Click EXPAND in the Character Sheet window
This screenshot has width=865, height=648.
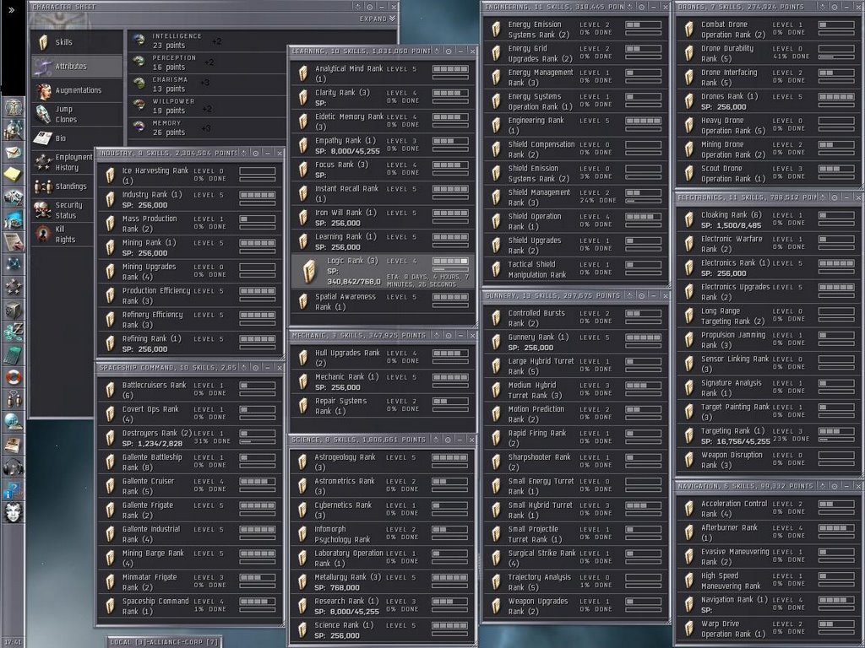[378, 19]
